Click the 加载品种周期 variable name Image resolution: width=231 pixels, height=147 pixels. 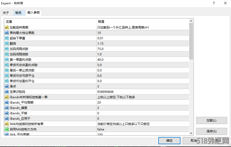(19, 27)
